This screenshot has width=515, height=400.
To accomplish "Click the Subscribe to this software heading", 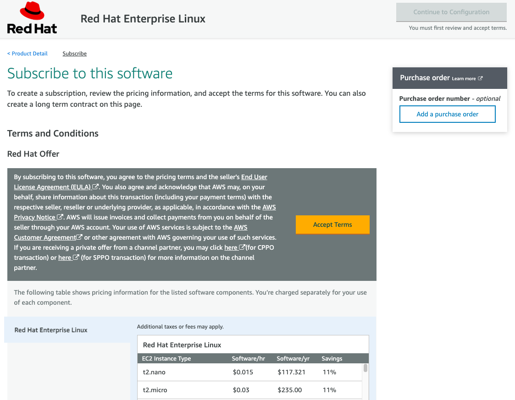I will click(90, 73).
